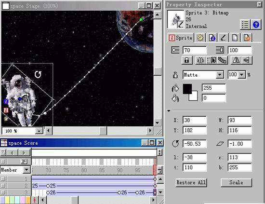
Task: Select keyframe 26 at frame 90
Action: point(119,193)
